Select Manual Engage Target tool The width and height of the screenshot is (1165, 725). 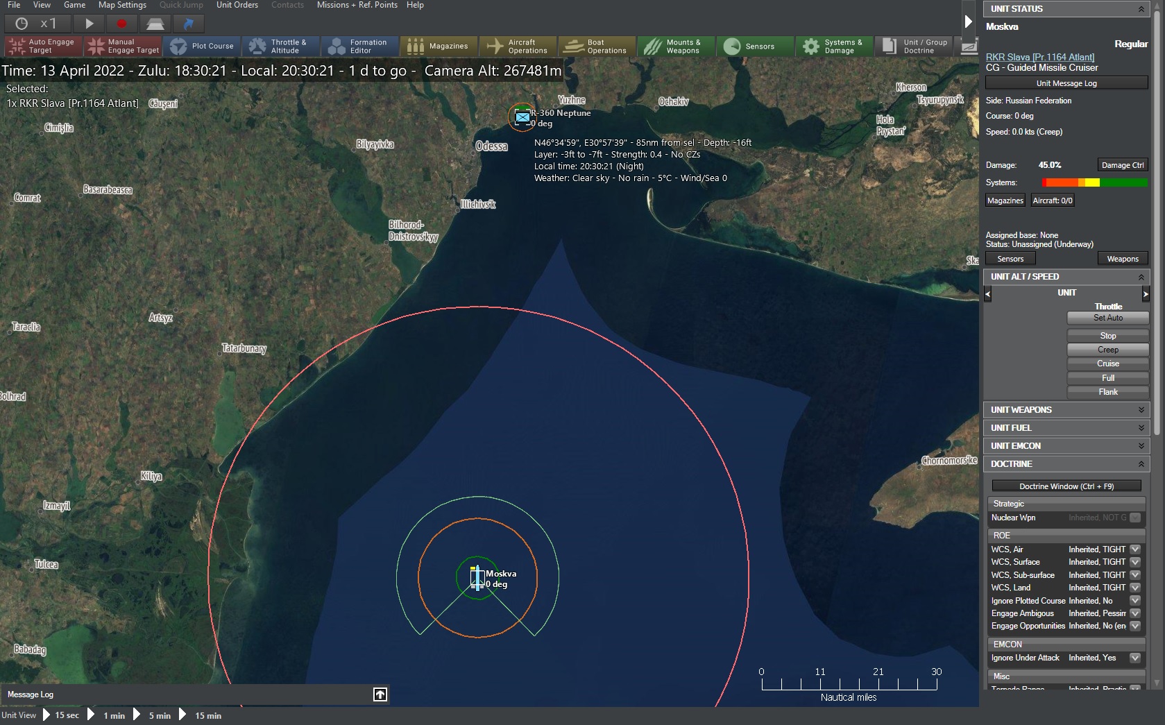pos(123,46)
